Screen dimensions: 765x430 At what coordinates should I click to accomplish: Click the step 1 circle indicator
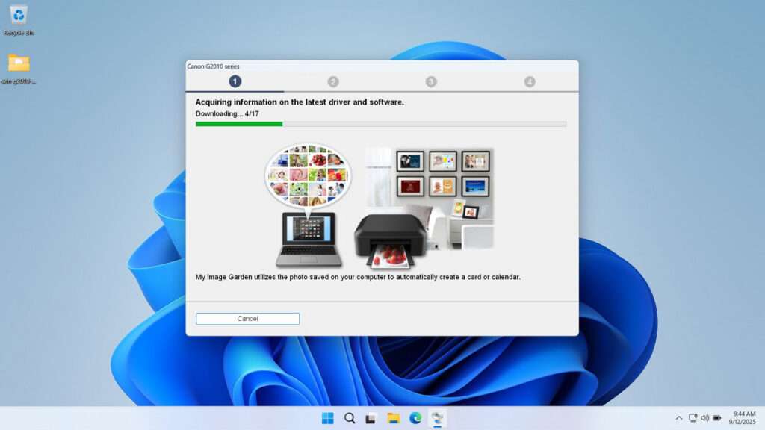(x=235, y=81)
